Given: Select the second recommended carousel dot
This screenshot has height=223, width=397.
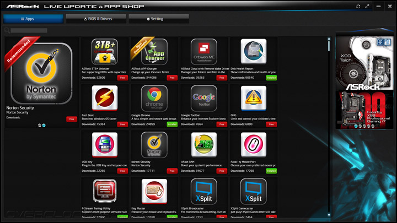Looking at the screenshot, I should [44, 126].
